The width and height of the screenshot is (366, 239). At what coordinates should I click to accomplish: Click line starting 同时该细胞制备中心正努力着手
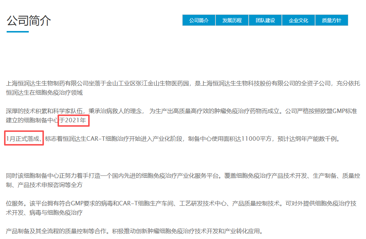coord(183,176)
